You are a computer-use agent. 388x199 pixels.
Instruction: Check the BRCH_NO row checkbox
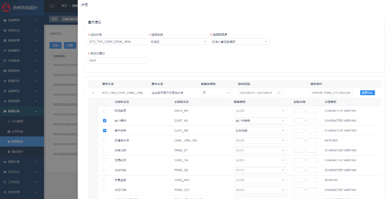click(104, 111)
